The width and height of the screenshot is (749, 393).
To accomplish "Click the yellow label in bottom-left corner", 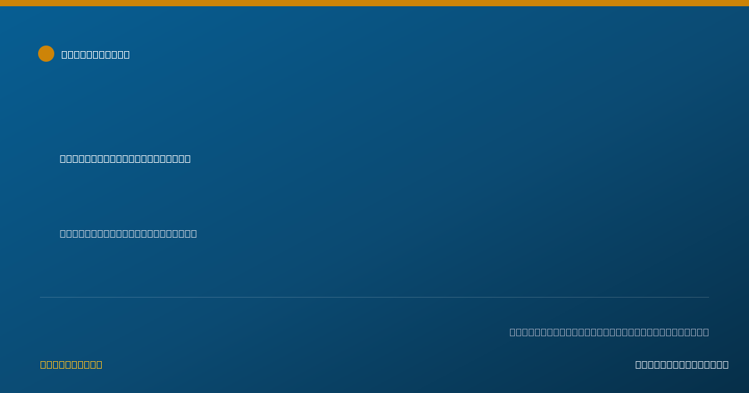I will tap(71, 364).
